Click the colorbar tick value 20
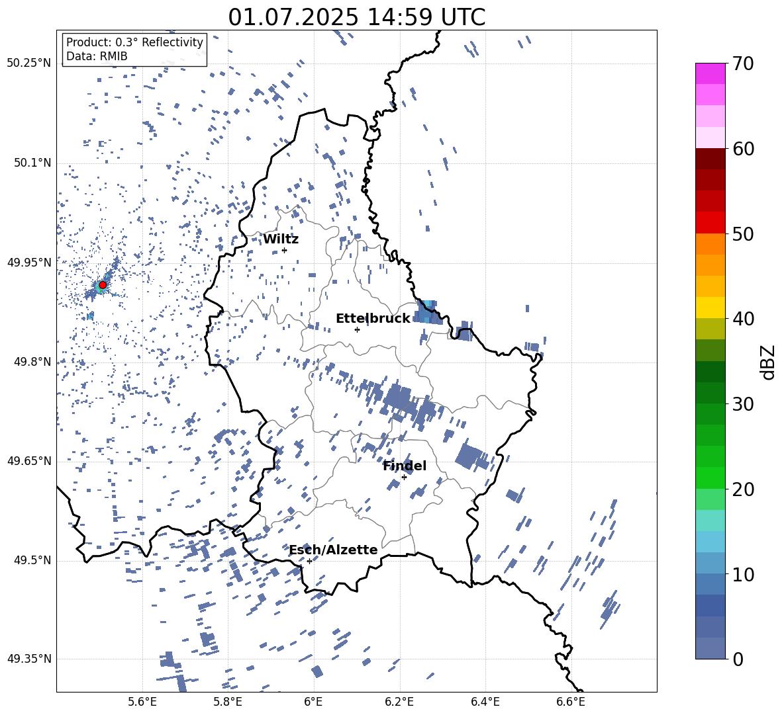Image resolution: width=784 pixels, height=715 pixels. [743, 489]
